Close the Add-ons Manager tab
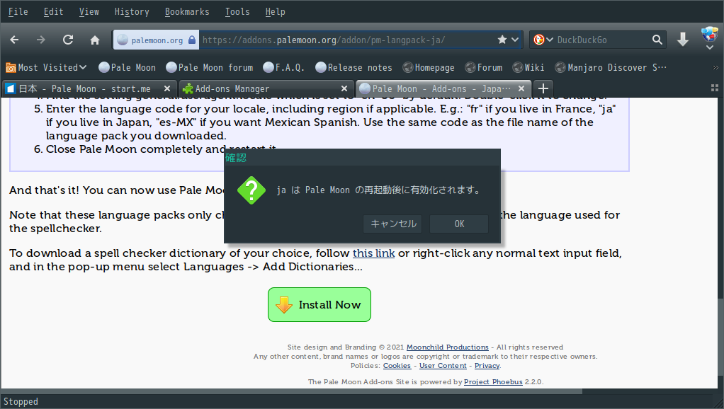 click(344, 88)
